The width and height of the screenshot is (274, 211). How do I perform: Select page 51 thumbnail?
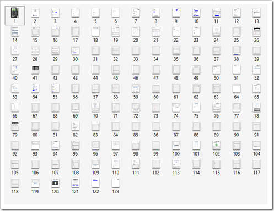(x=237, y=69)
